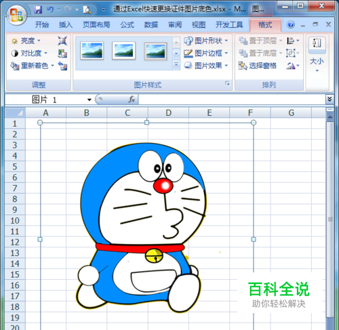Select column G header
Viewport: 339px width, 330px height.
(x=291, y=112)
